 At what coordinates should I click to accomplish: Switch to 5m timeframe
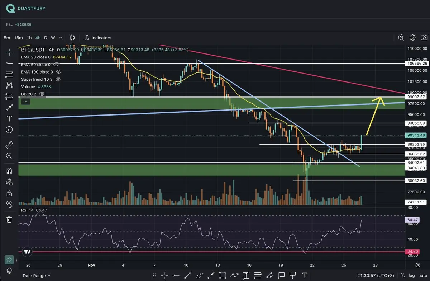pyautogui.click(x=7, y=38)
